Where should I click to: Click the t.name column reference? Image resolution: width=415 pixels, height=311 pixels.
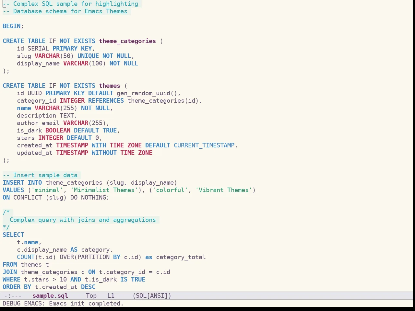28,242
